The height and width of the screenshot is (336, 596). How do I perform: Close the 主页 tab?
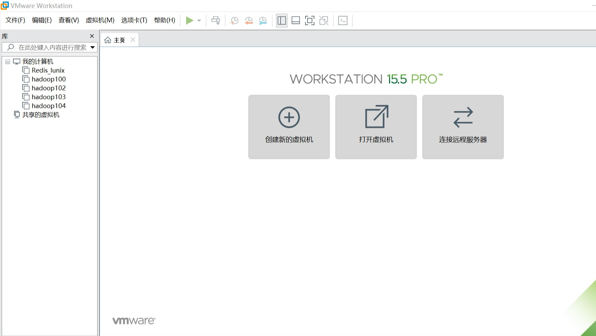[133, 40]
